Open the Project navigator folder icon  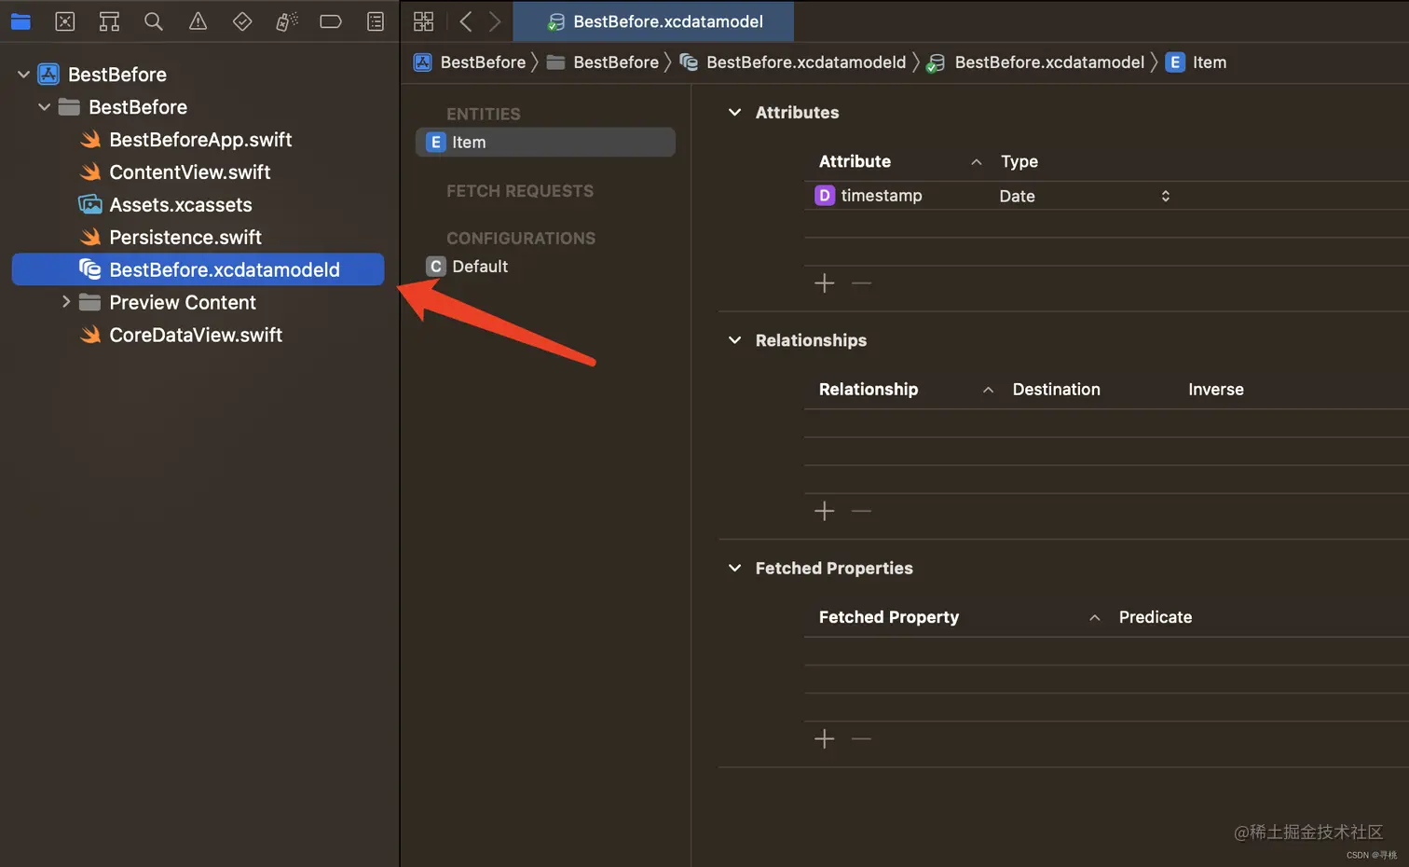pos(21,21)
